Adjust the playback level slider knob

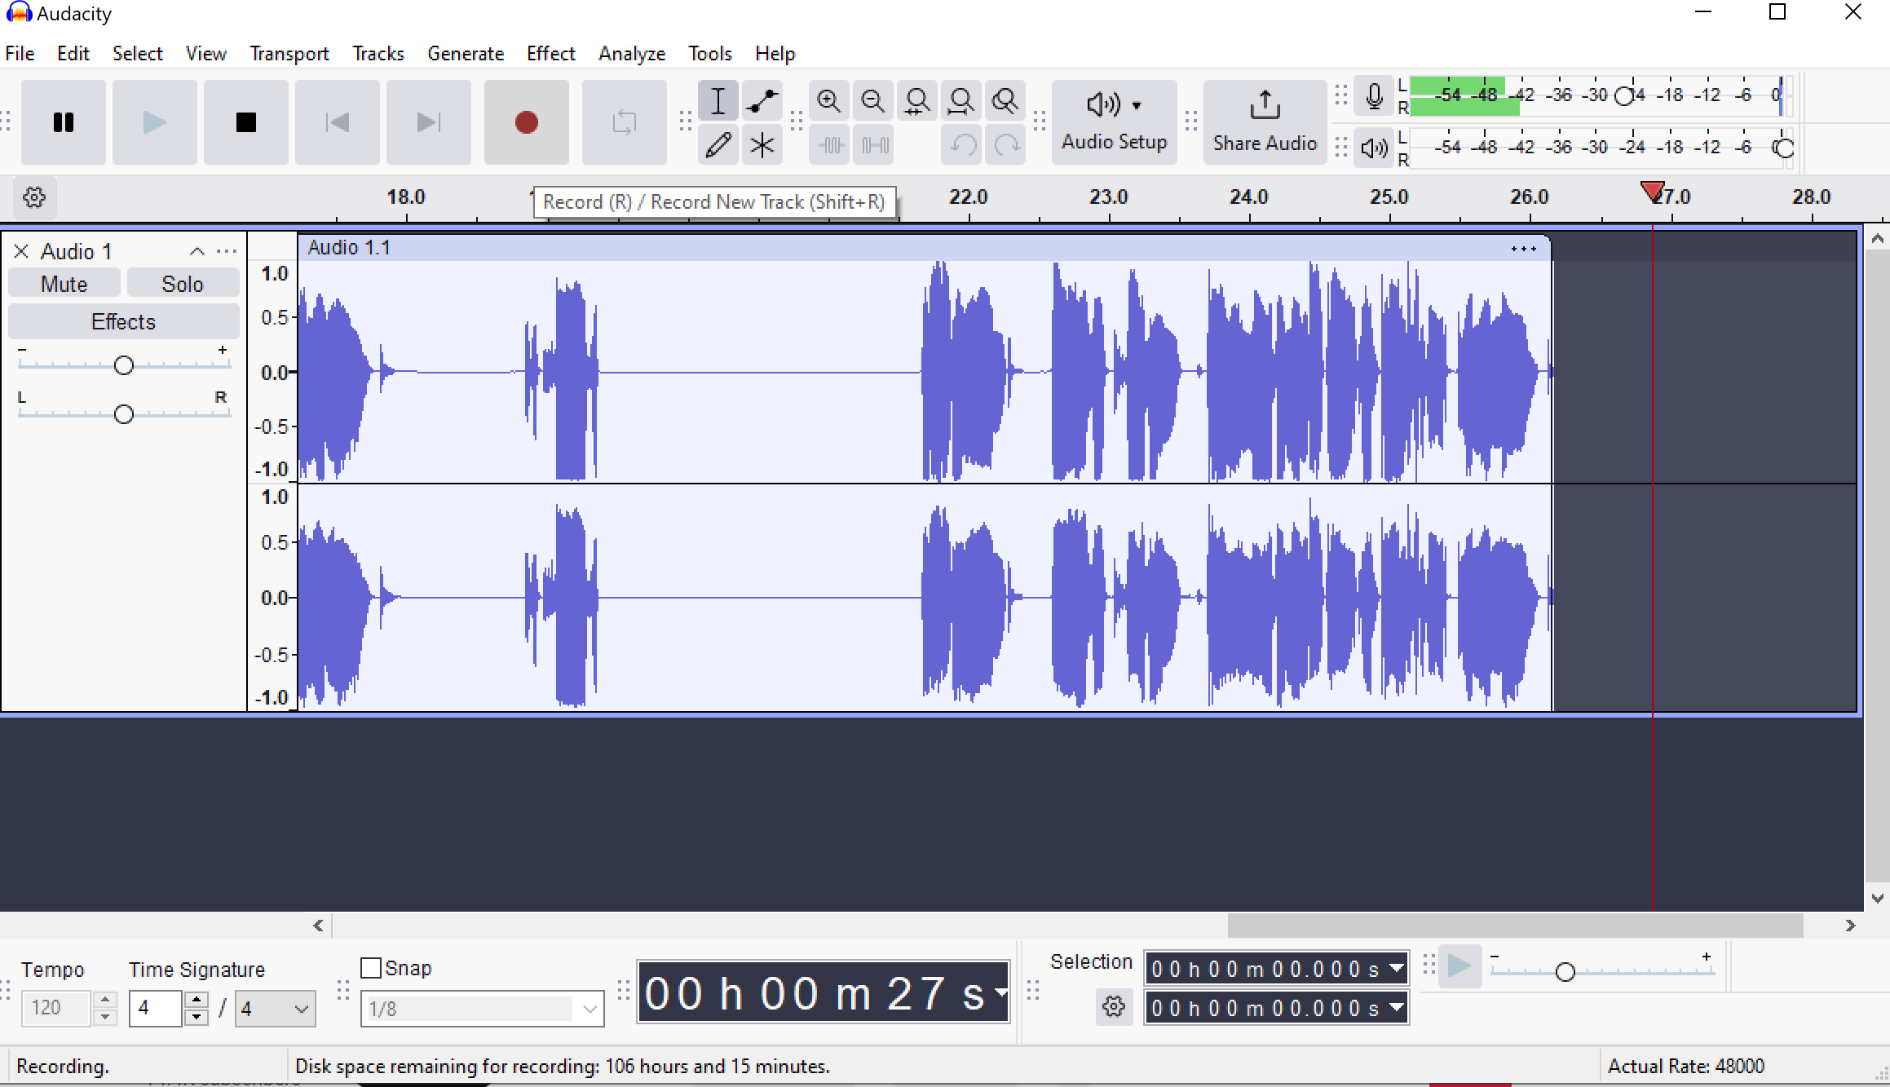[1784, 148]
